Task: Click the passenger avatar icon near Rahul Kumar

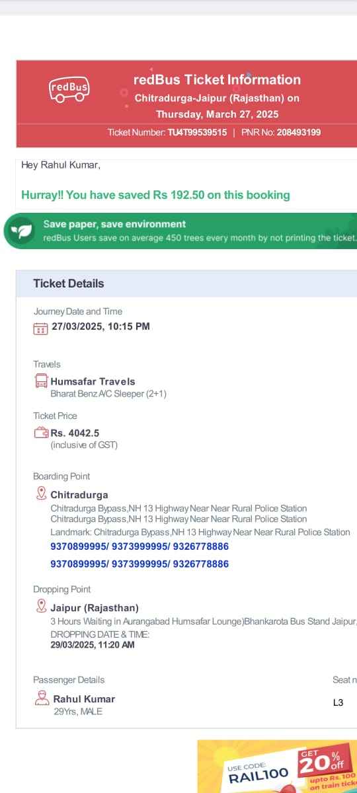Action: (x=42, y=699)
